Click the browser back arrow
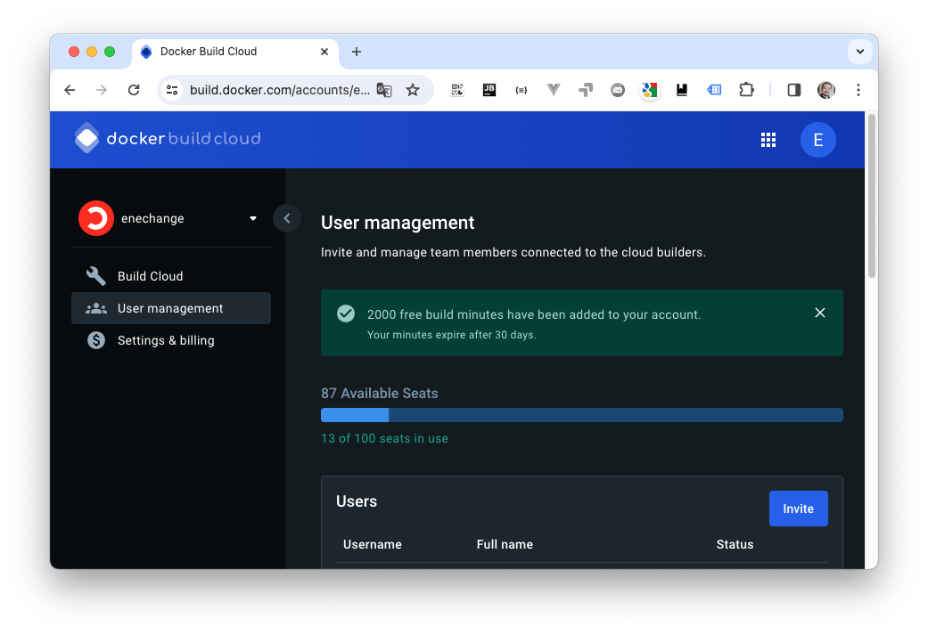The image size is (928, 635). coord(70,90)
